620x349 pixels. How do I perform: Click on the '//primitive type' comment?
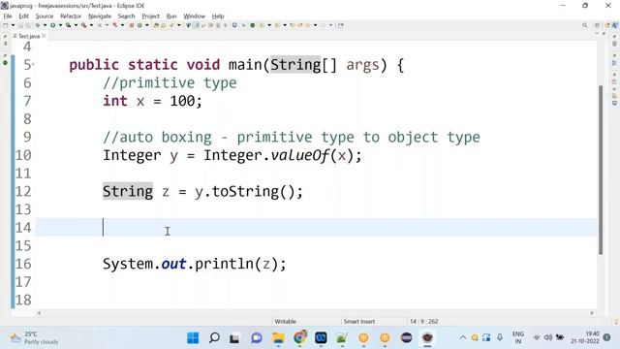170,83
